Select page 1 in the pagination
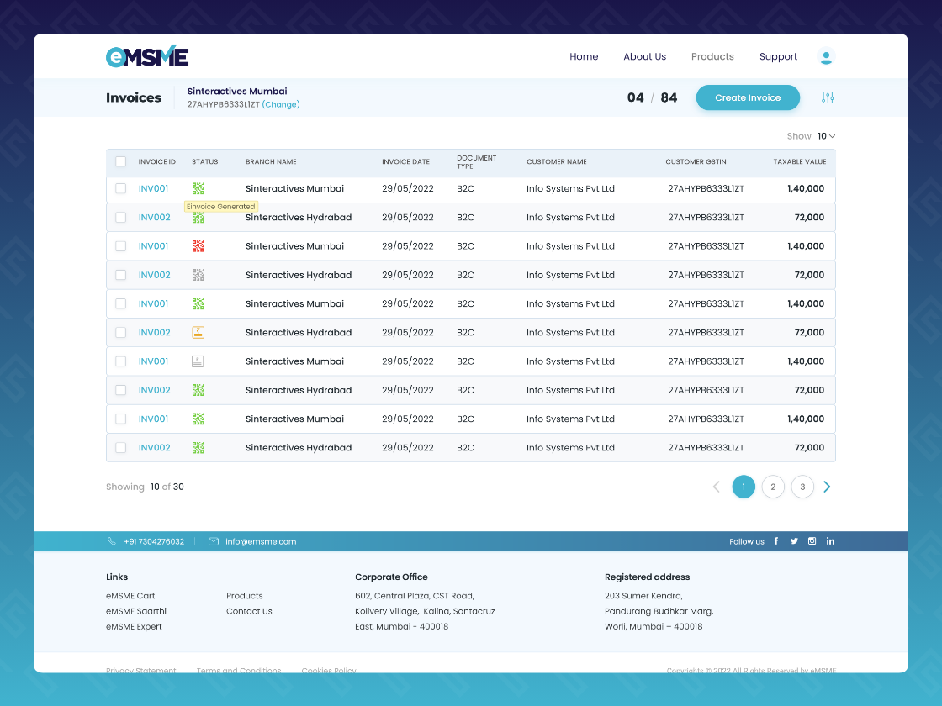The height and width of the screenshot is (706, 942). (x=744, y=487)
